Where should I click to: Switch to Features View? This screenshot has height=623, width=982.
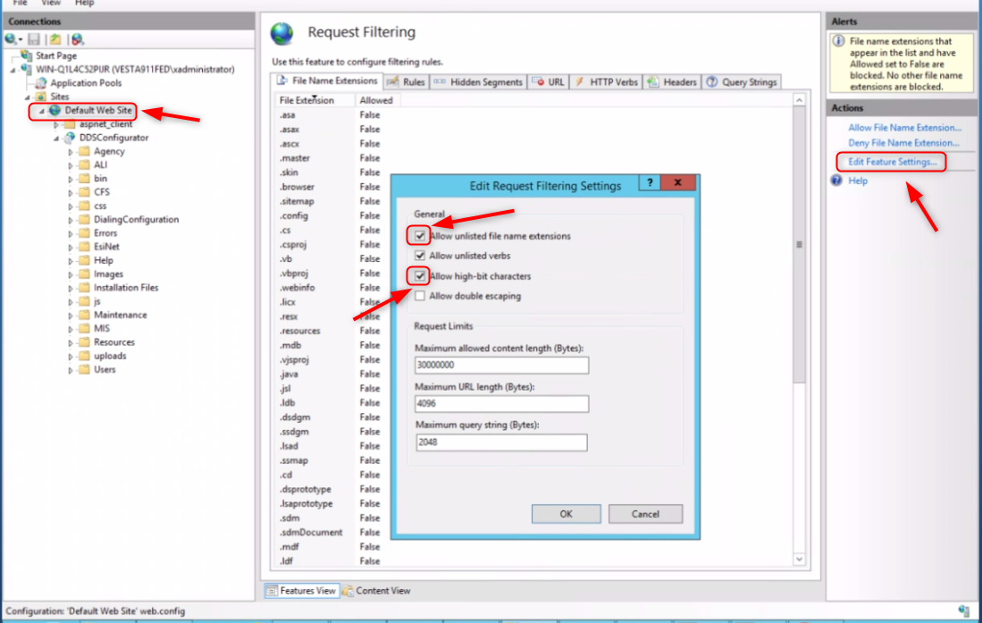click(x=302, y=591)
